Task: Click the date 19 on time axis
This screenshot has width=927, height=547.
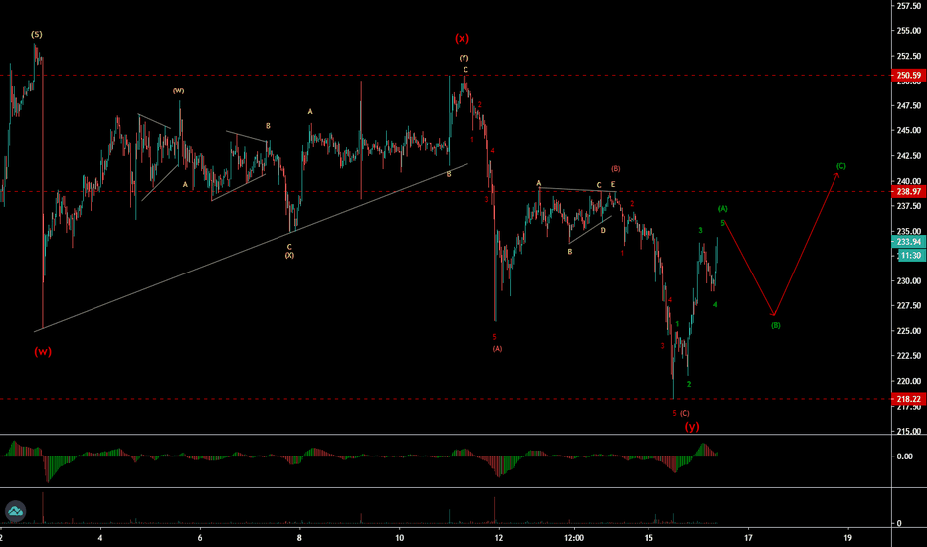Action: pos(848,538)
